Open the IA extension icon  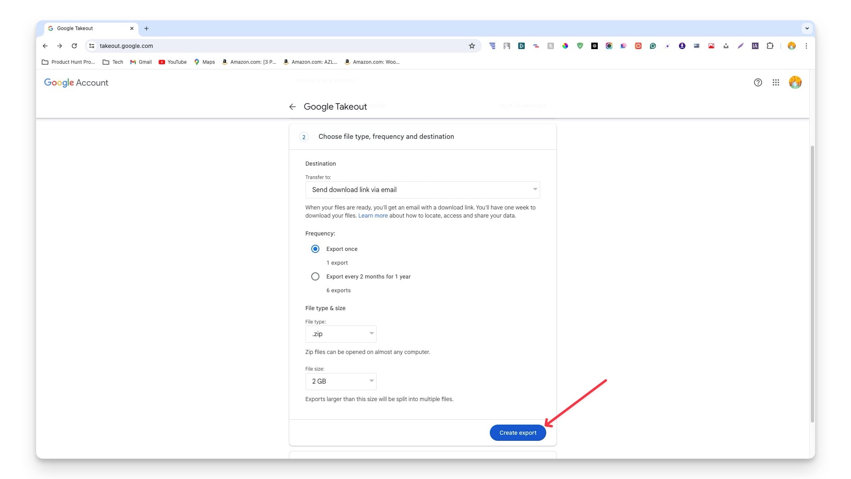pyautogui.click(x=755, y=46)
